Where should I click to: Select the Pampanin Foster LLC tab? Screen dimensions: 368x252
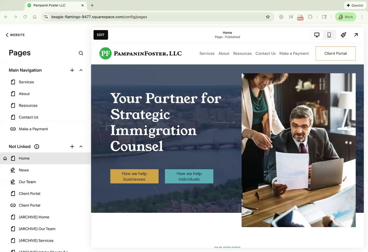[x=56, y=5]
